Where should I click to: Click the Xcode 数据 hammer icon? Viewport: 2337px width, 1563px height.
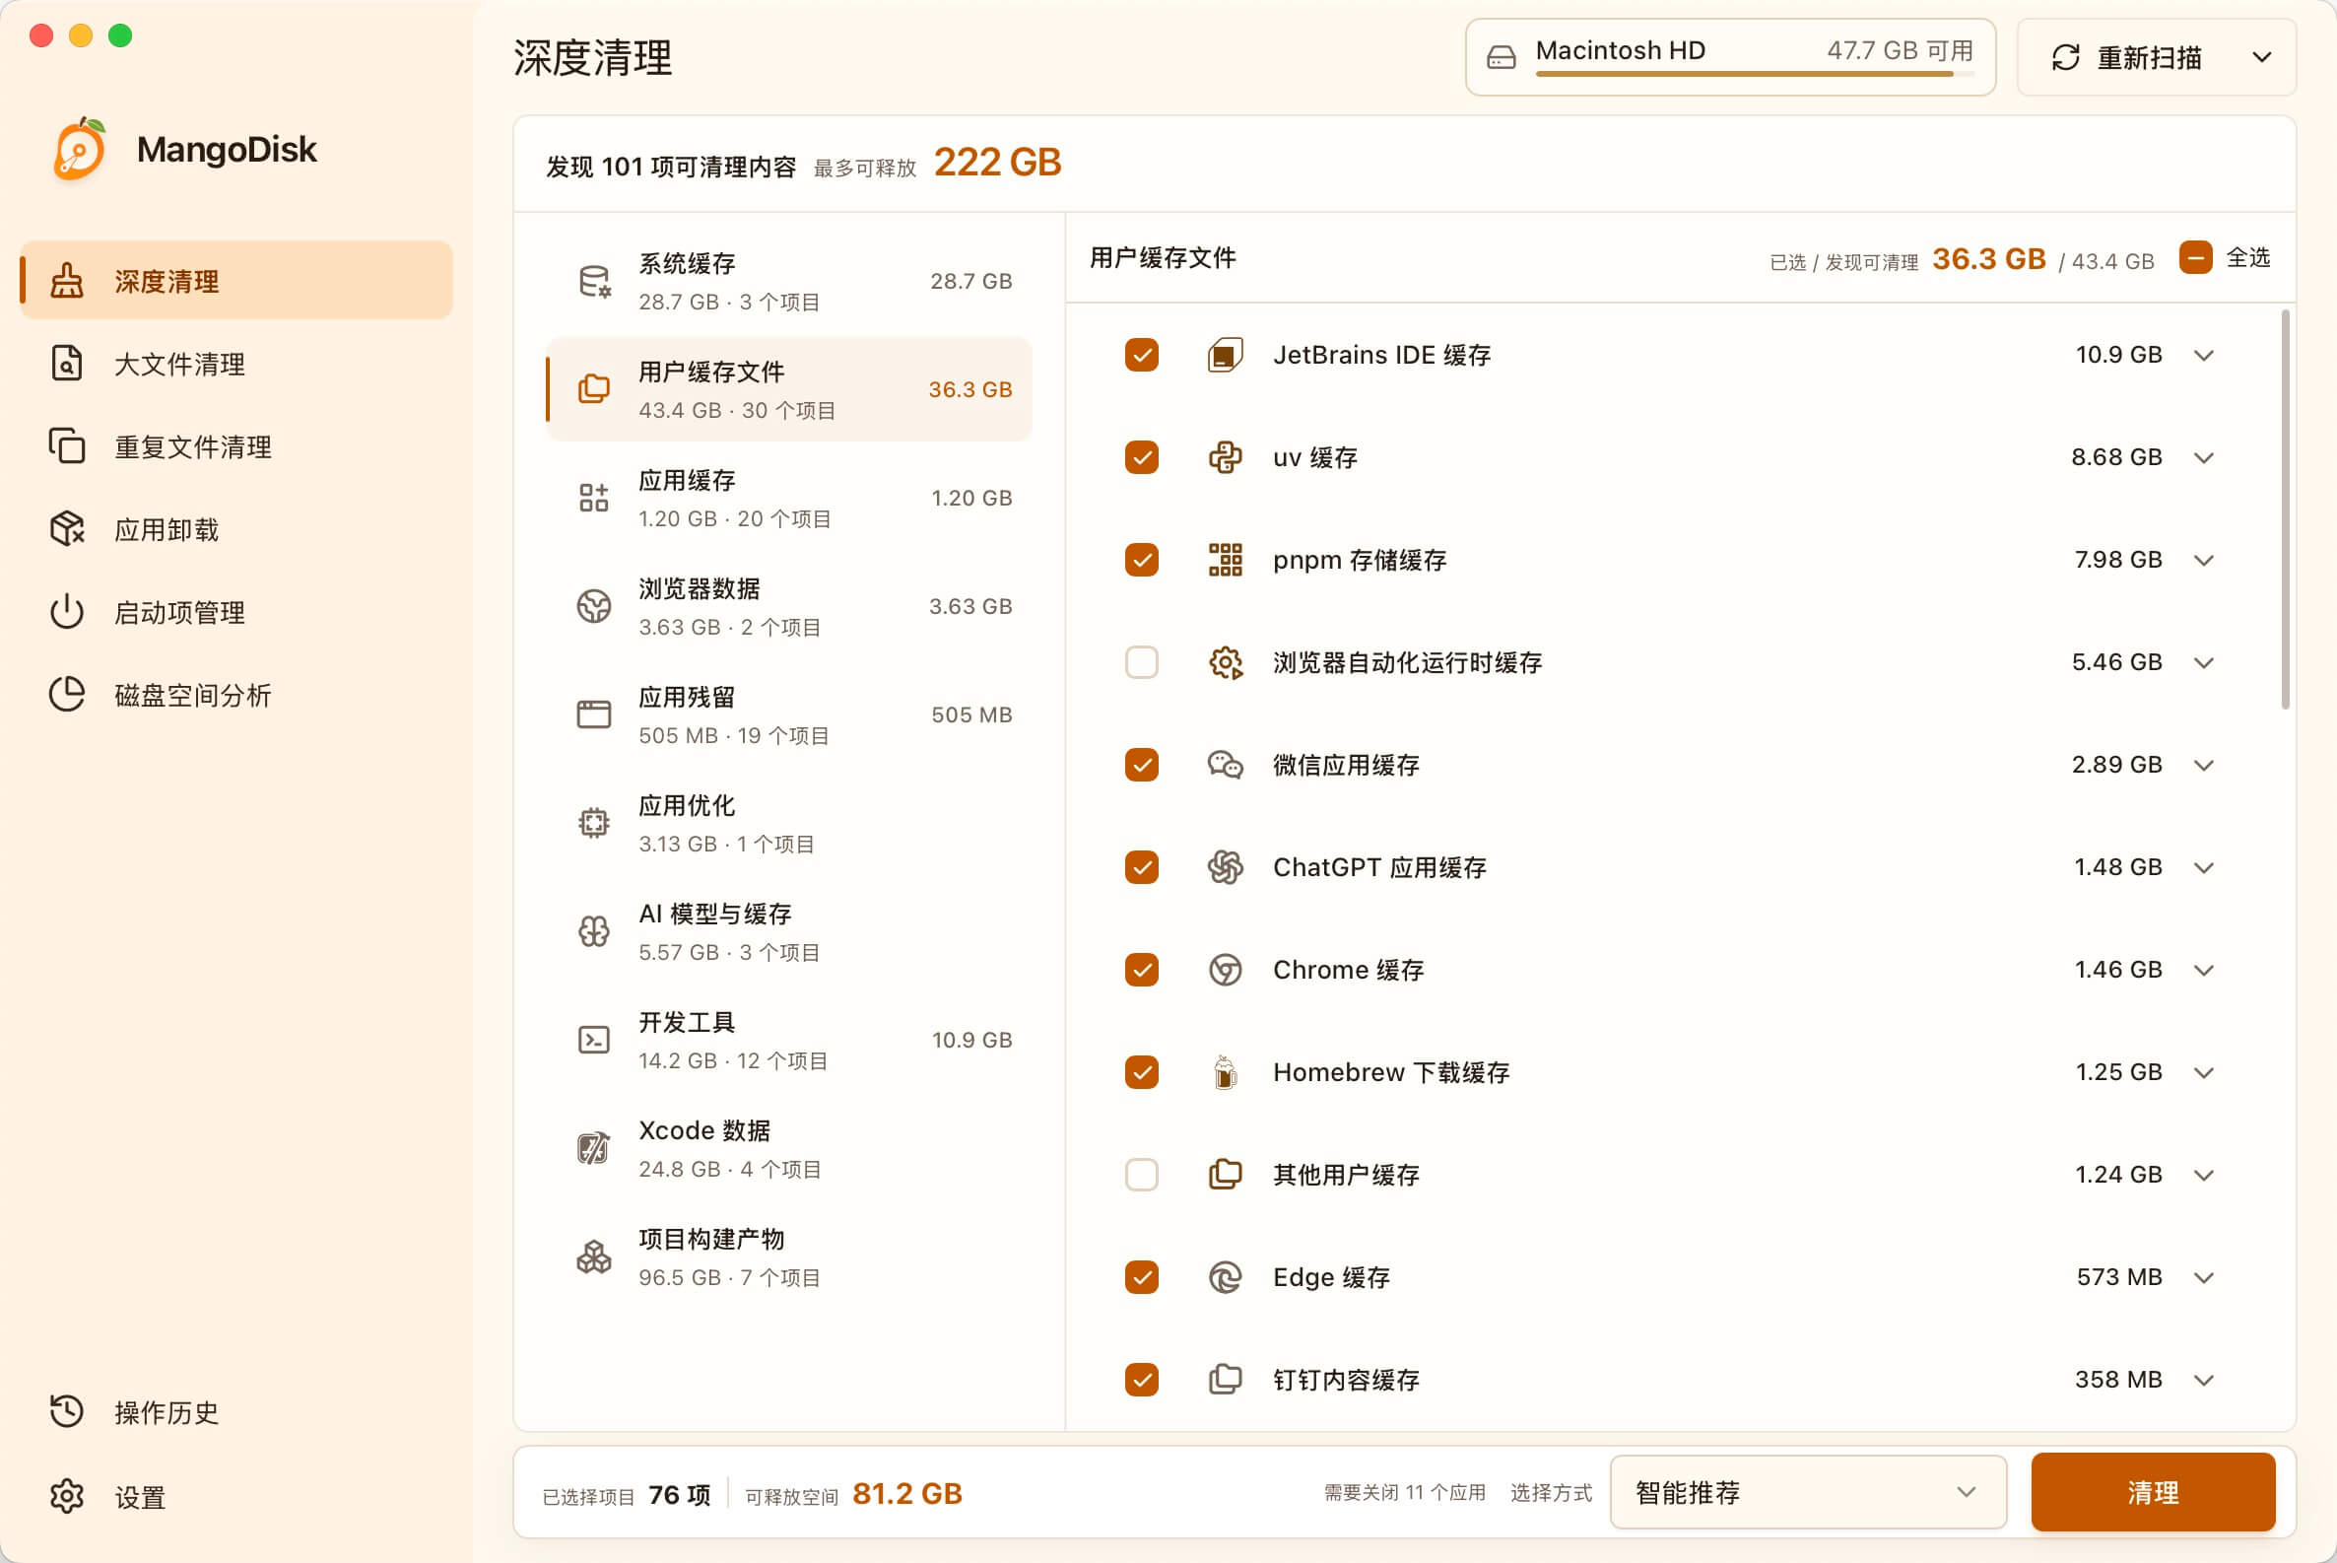[594, 1148]
